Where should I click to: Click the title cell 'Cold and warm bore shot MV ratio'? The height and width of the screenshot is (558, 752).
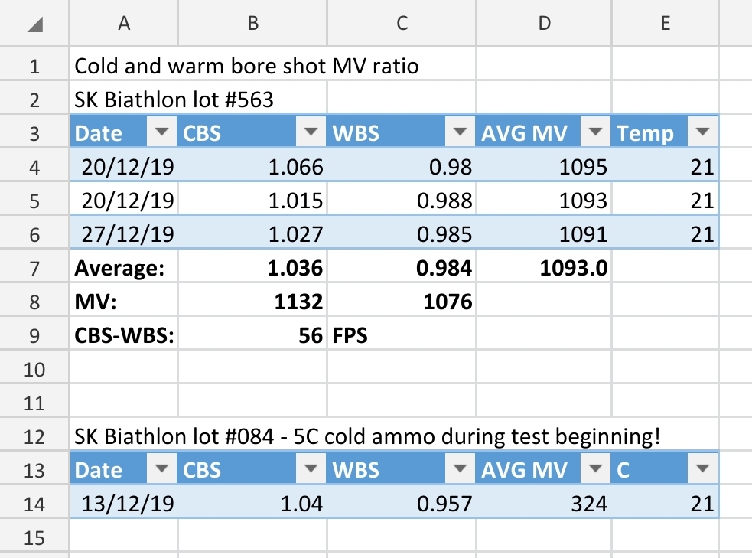point(246,66)
